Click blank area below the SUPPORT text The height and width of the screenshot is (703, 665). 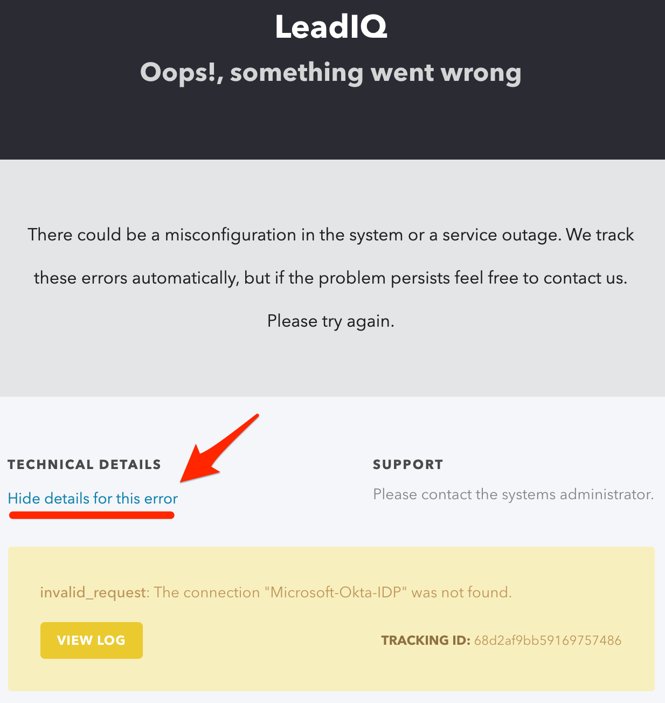click(x=512, y=523)
